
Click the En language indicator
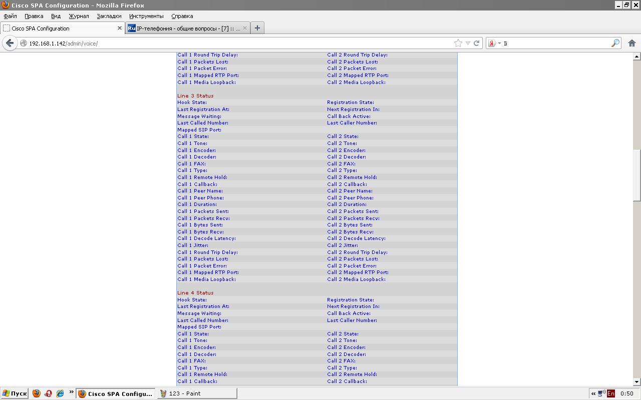click(611, 393)
